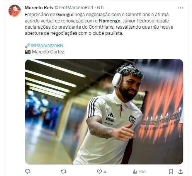Open the reply speech bubble icon
The width and height of the screenshot is (192, 176).
point(27,171)
